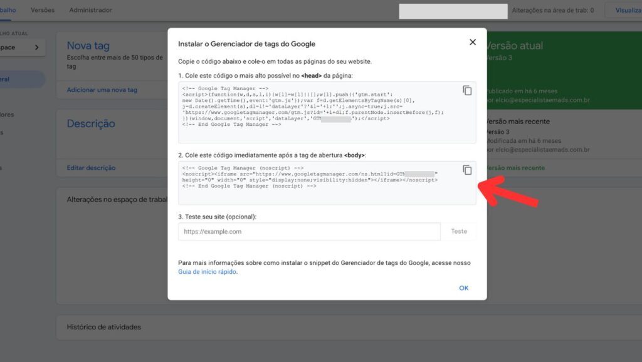Open the Guia de início rápido link
Screen dimensions: 642x362
pos(207,272)
